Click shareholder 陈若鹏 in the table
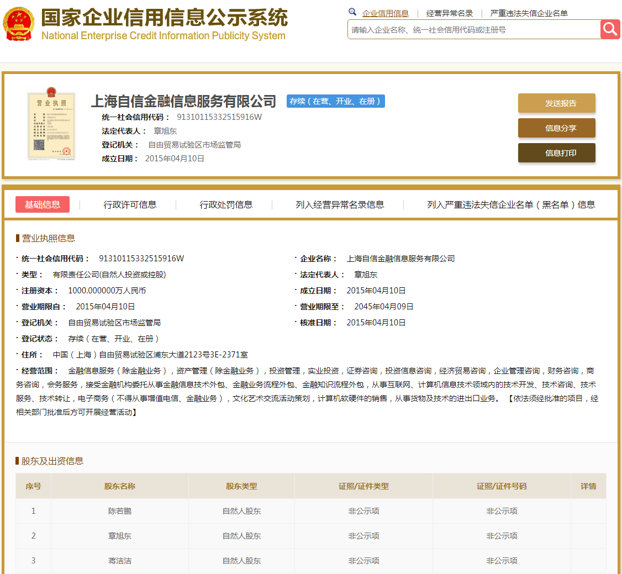This screenshot has height=574, width=622. [x=120, y=511]
